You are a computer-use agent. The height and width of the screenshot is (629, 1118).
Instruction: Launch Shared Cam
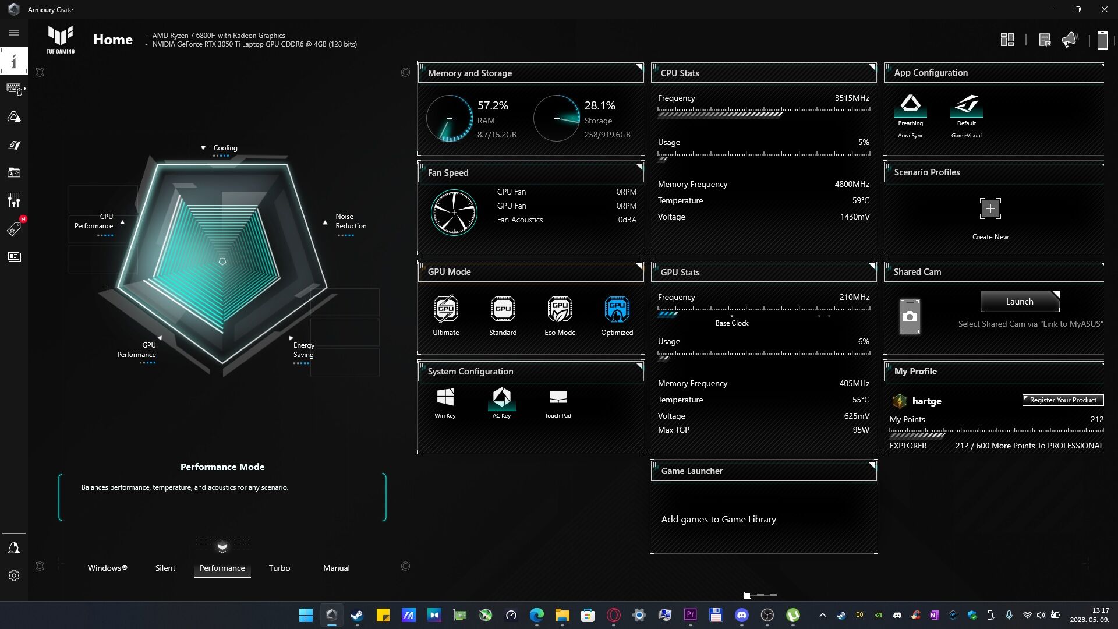click(x=1020, y=302)
